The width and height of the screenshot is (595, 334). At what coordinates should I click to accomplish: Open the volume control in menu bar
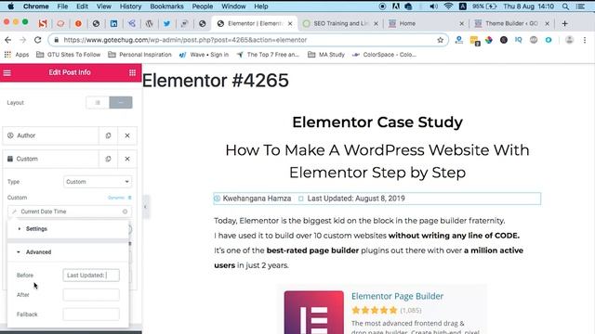point(434,6)
